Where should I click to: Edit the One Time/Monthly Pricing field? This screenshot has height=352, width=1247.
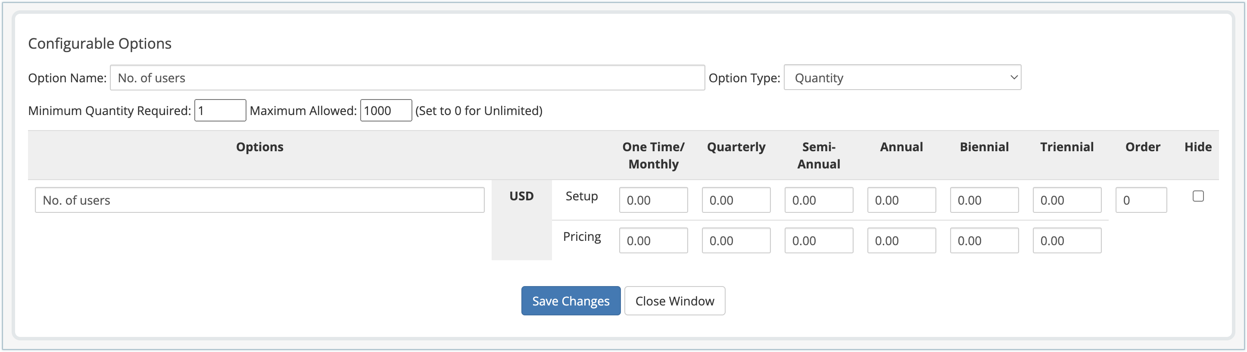[653, 241]
